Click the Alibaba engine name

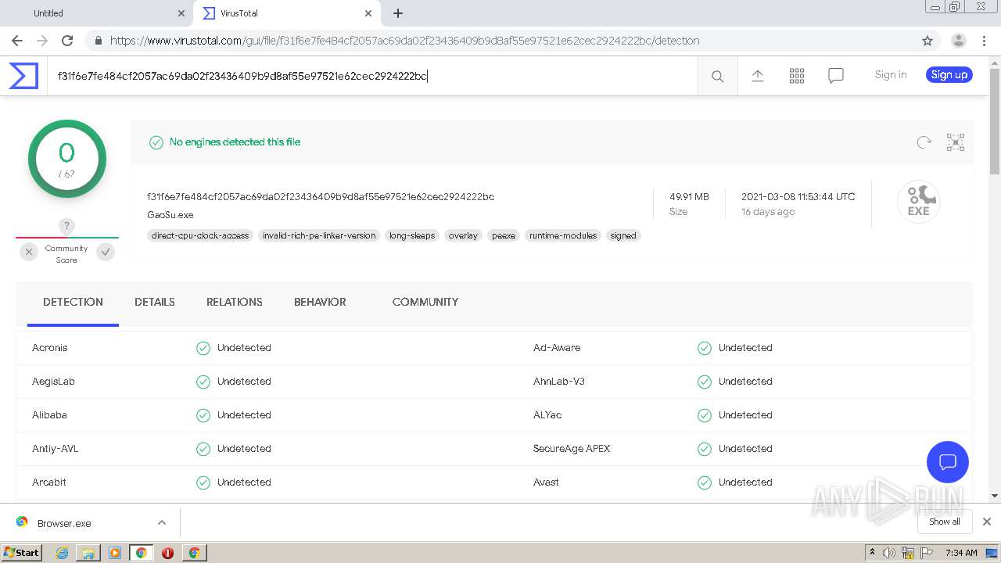point(49,415)
